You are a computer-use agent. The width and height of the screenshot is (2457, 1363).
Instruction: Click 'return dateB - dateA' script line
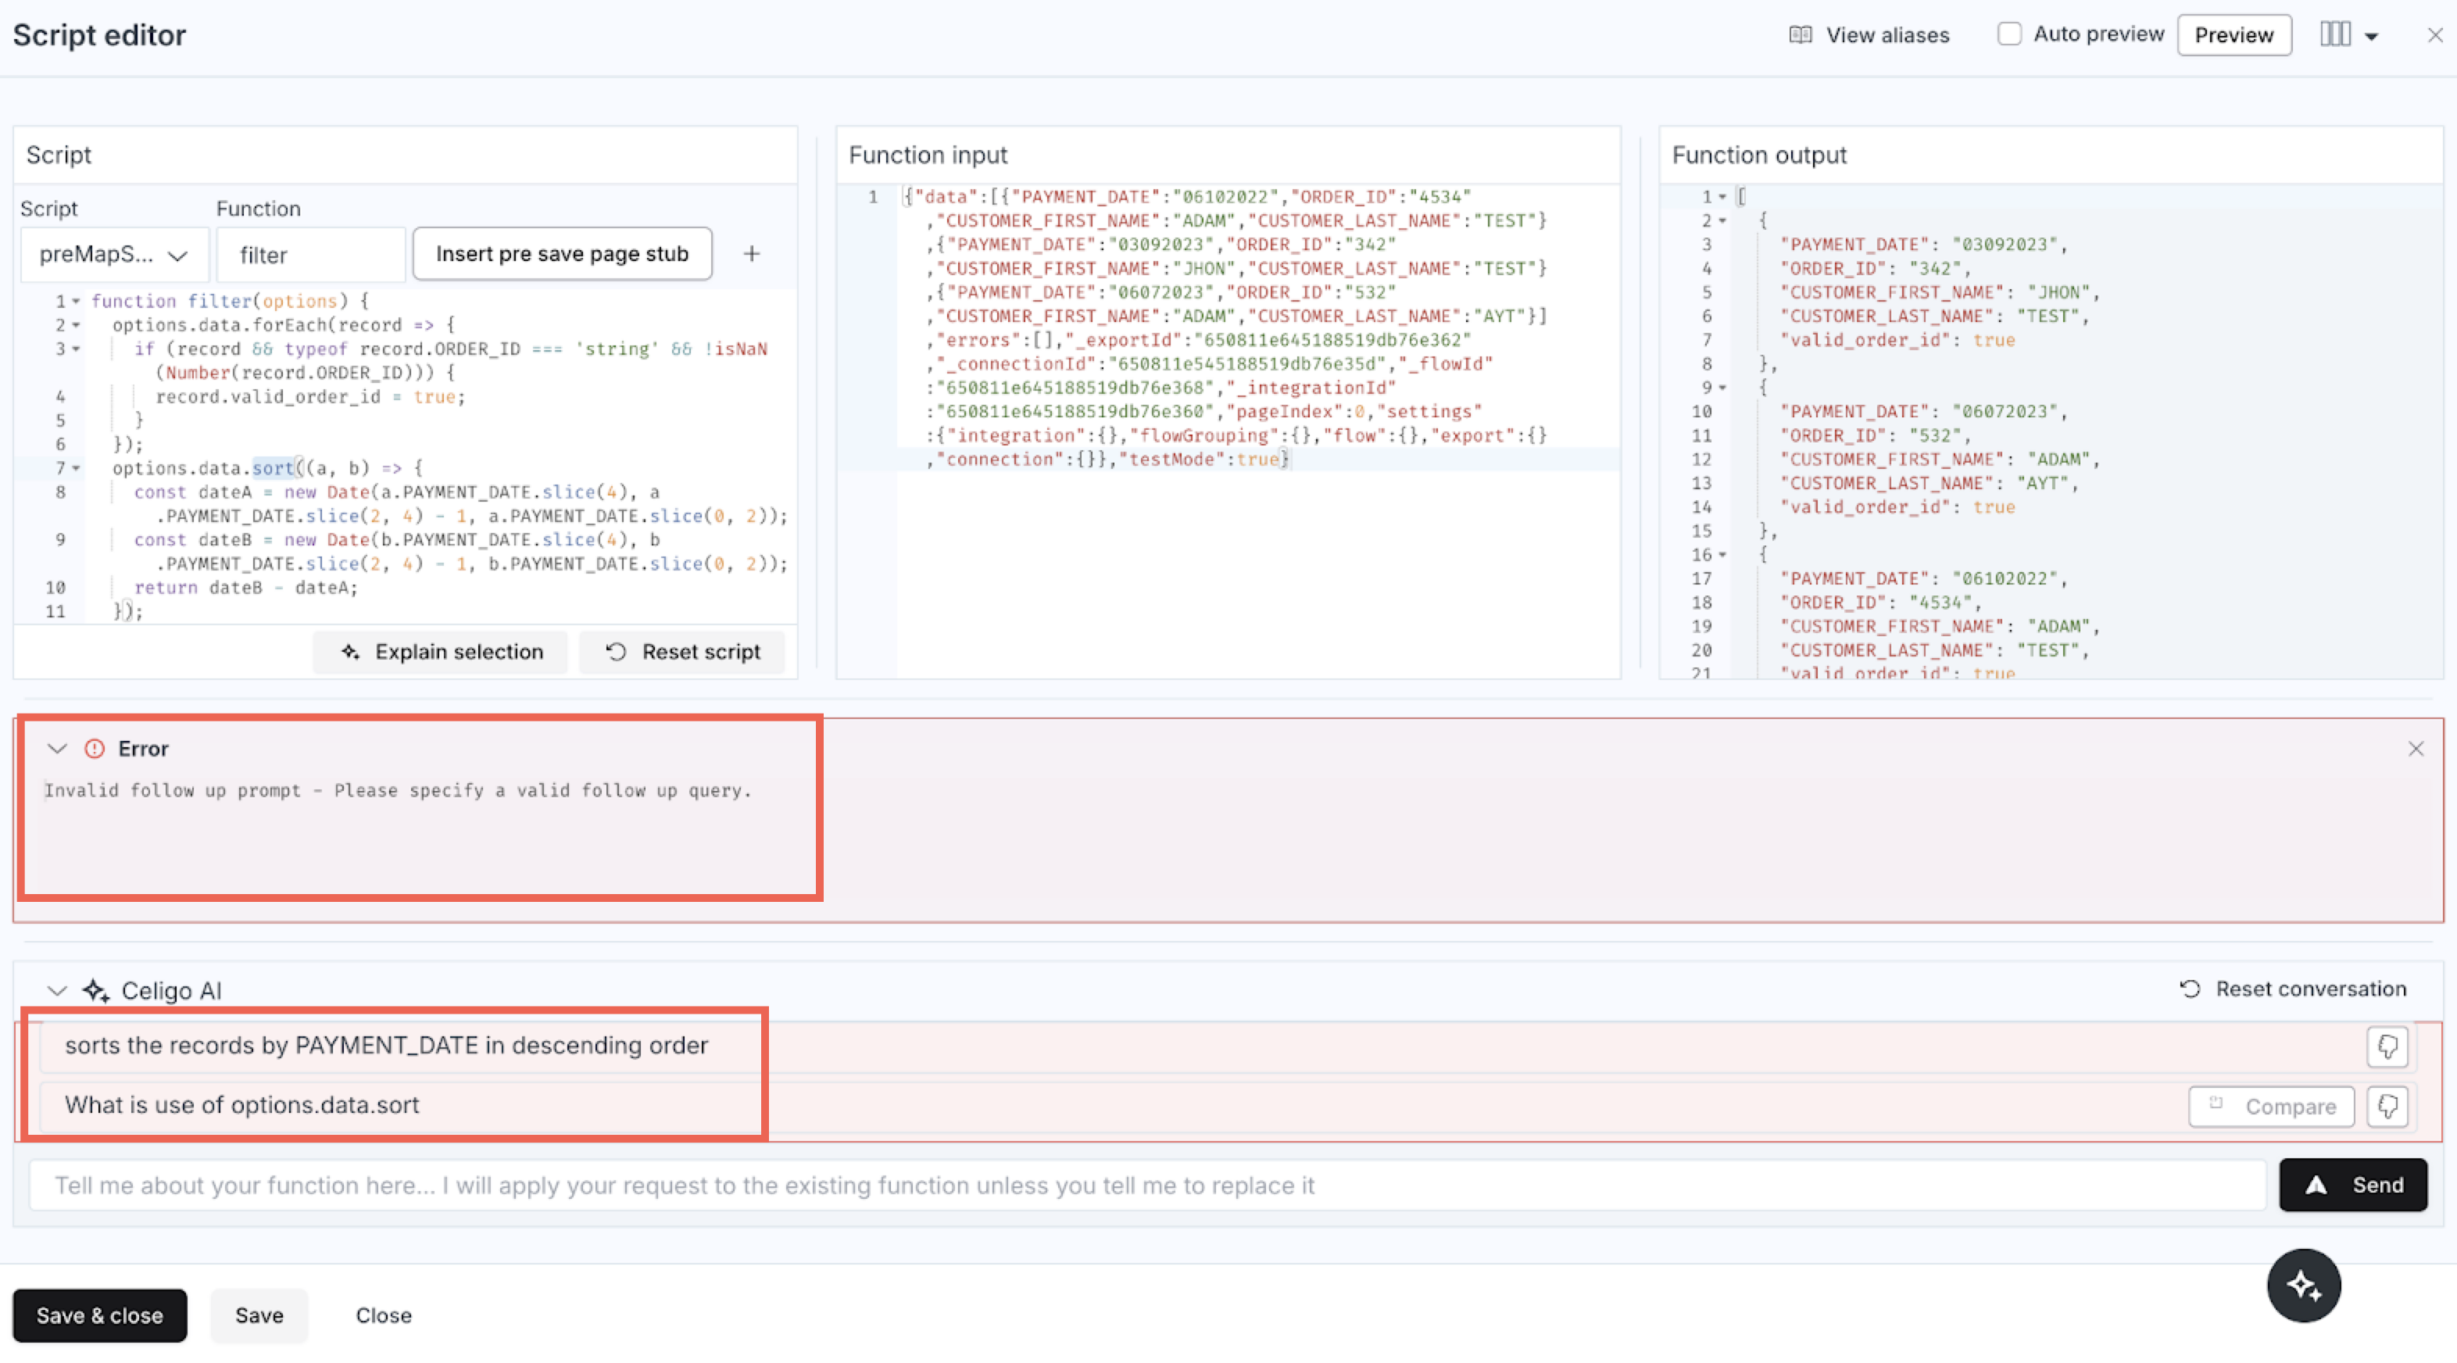click(246, 588)
